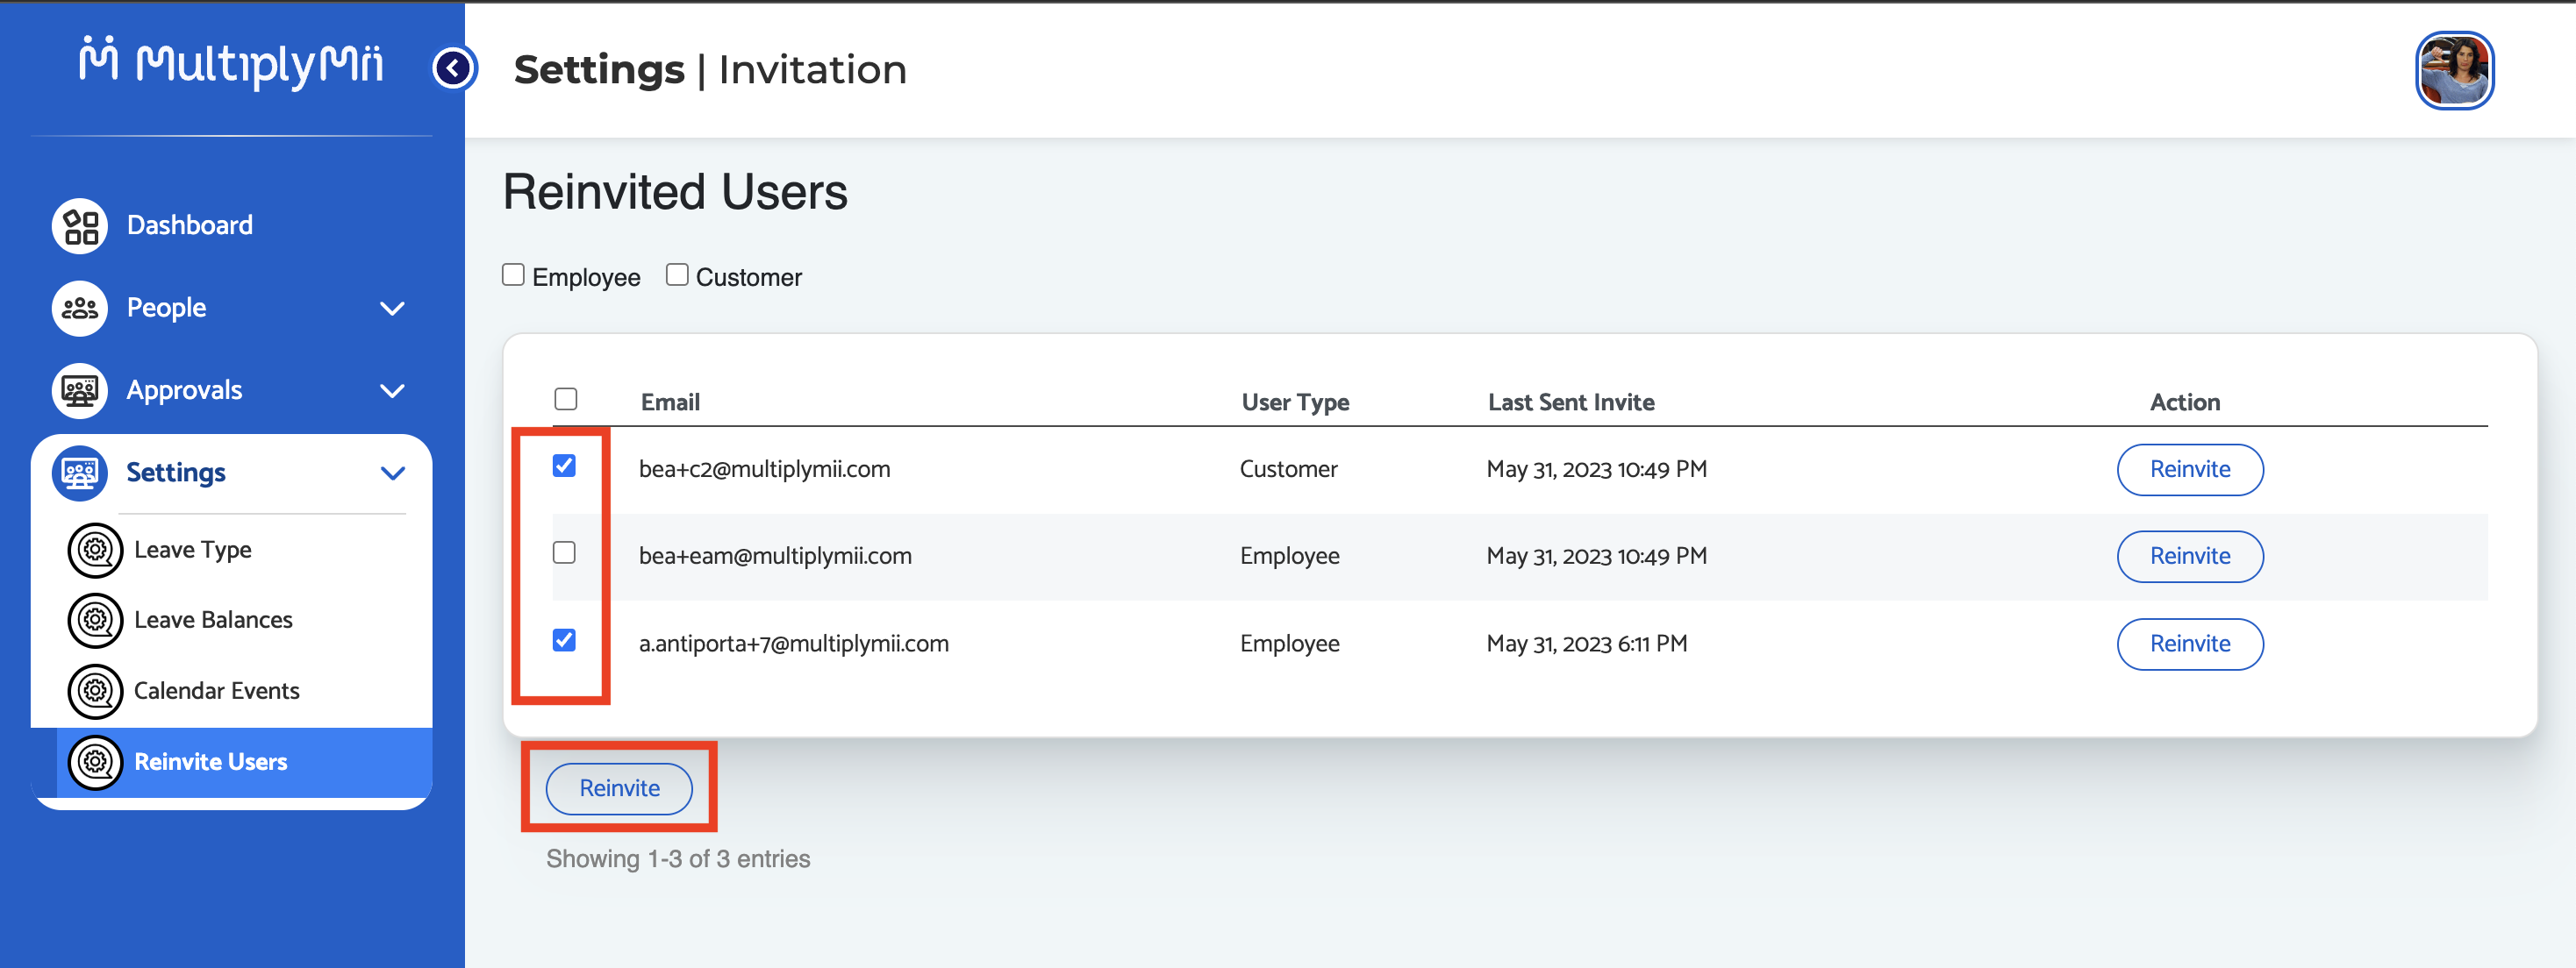Viewport: 2576px width, 968px height.
Task: Click the Calendar Events gear icon
Action: 95,690
